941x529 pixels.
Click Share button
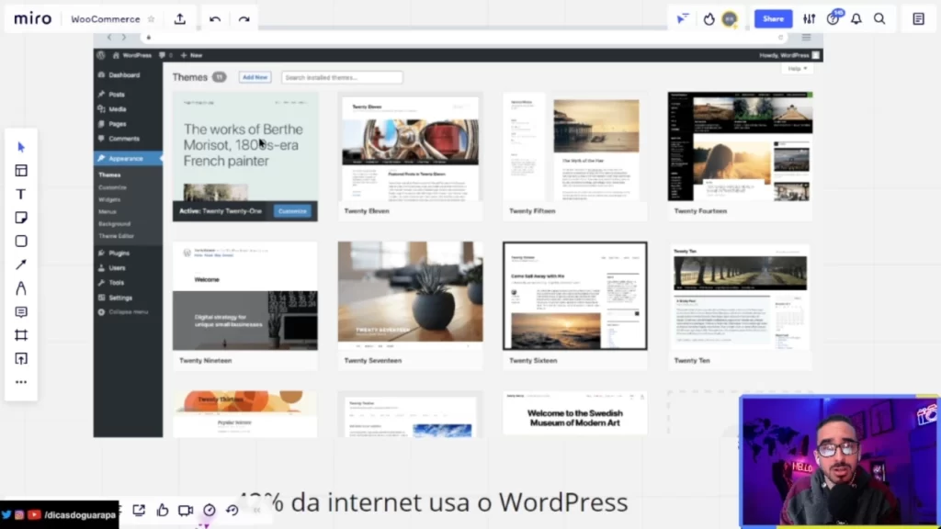tap(773, 18)
